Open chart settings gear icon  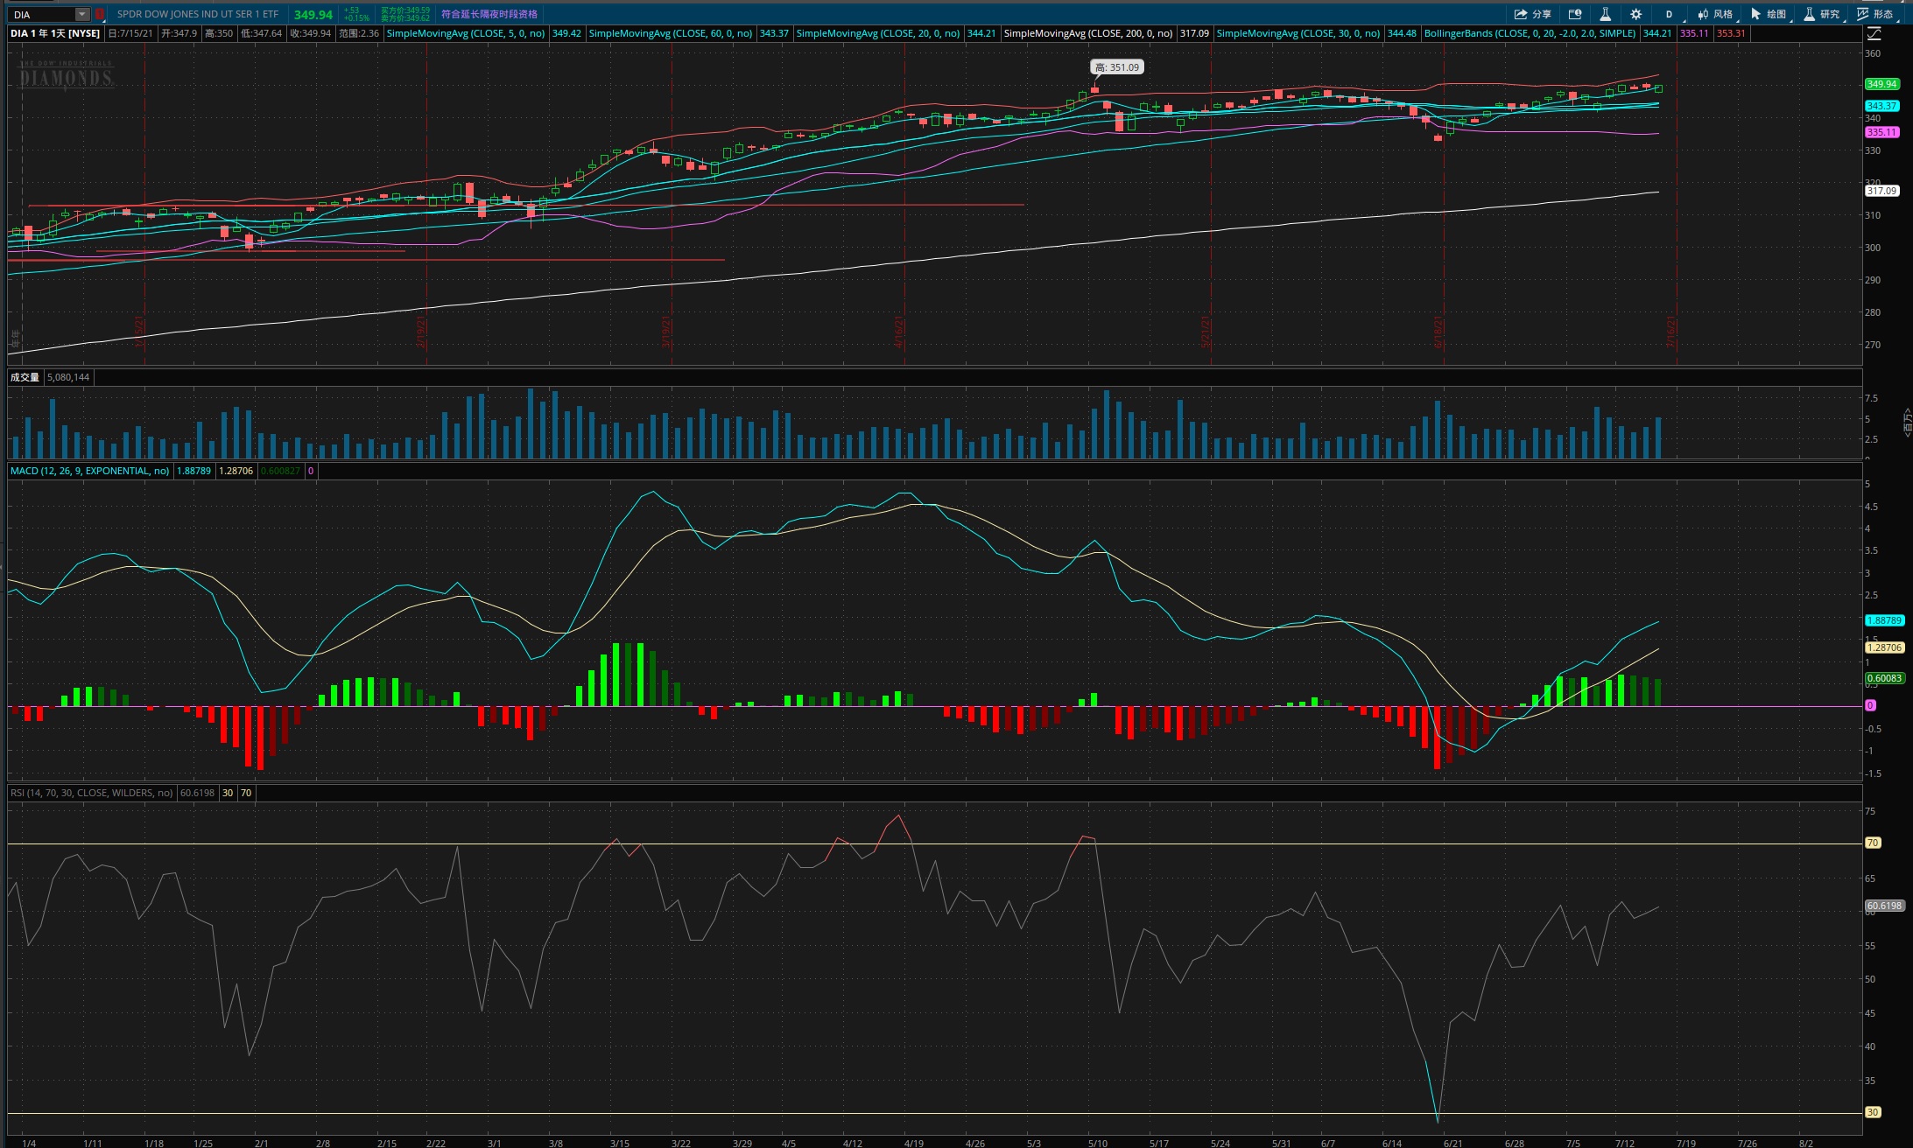1635,14
